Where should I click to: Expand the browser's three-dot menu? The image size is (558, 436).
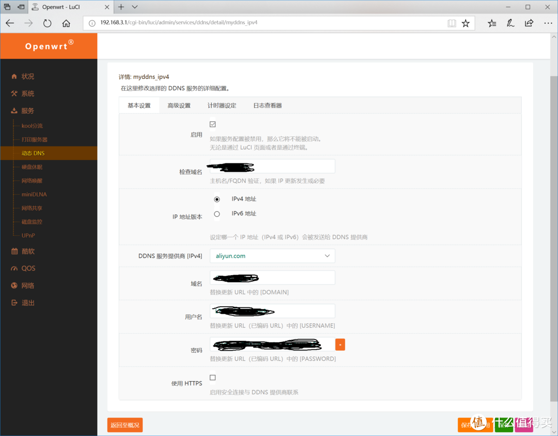[548, 23]
